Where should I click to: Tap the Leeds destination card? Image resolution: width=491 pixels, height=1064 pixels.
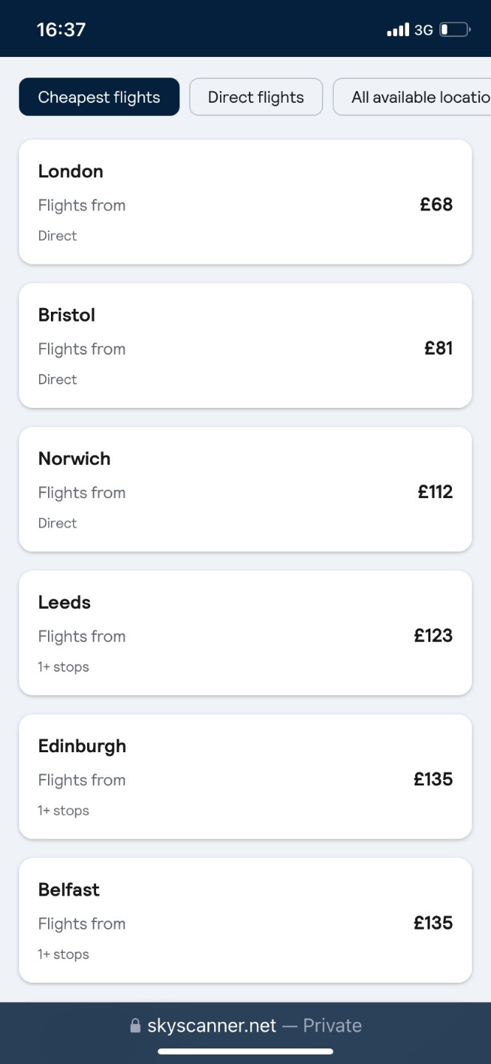245,632
